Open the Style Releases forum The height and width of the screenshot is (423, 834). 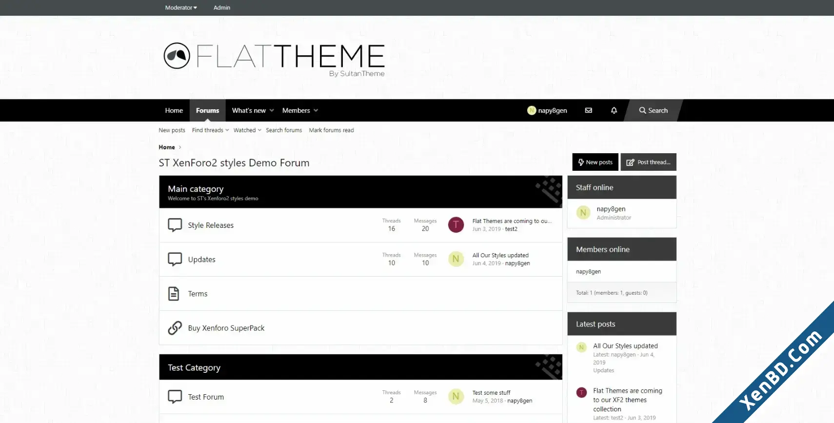coord(211,225)
